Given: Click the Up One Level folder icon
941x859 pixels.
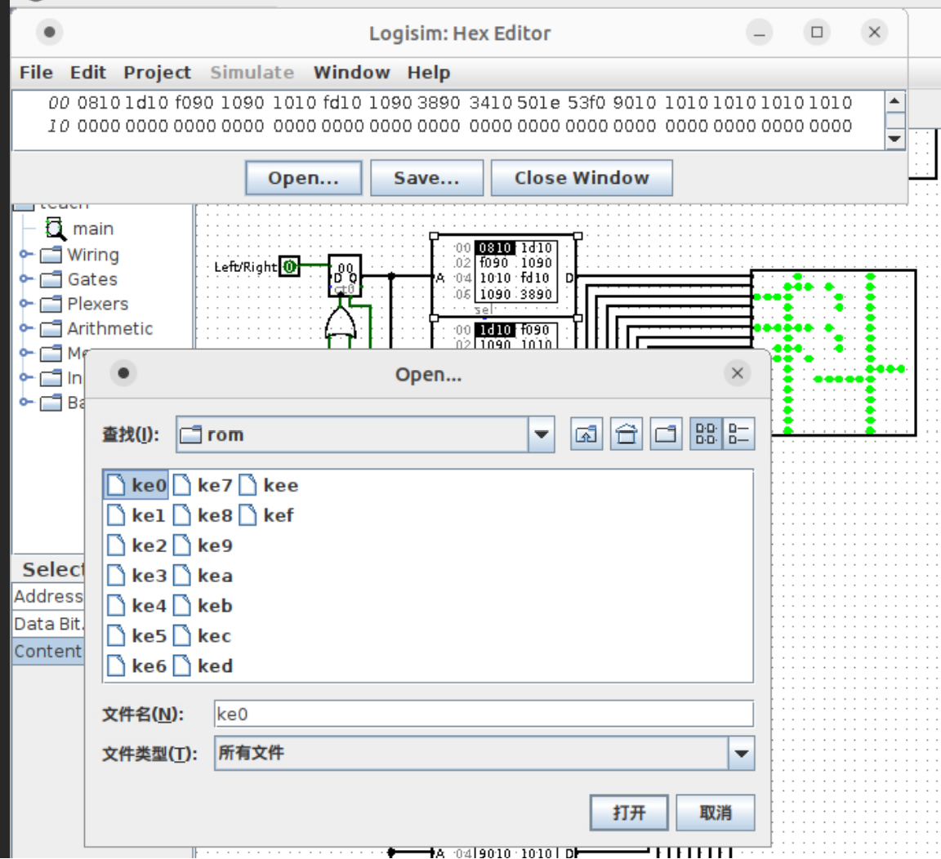Looking at the screenshot, I should tap(586, 434).
